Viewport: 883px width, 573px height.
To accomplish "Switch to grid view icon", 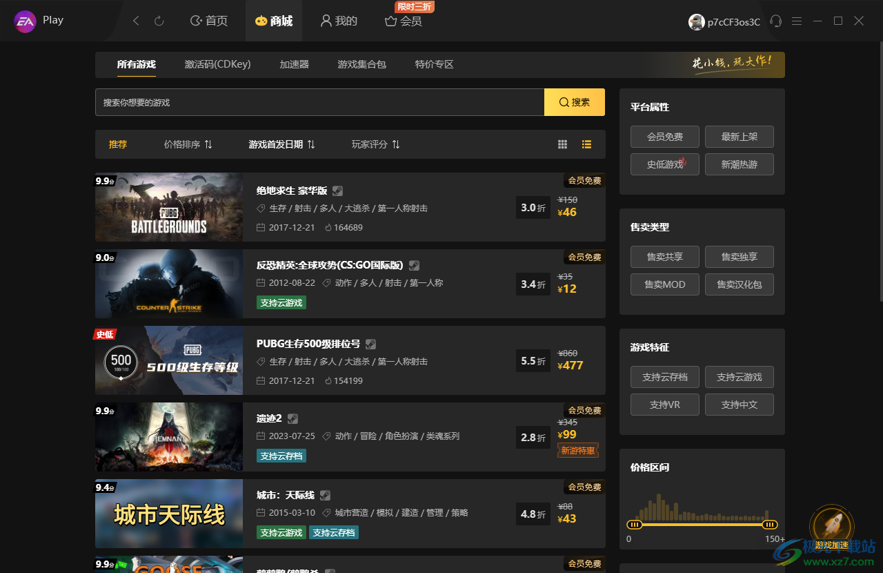I will pyautogui.click(x=563, y=144).
